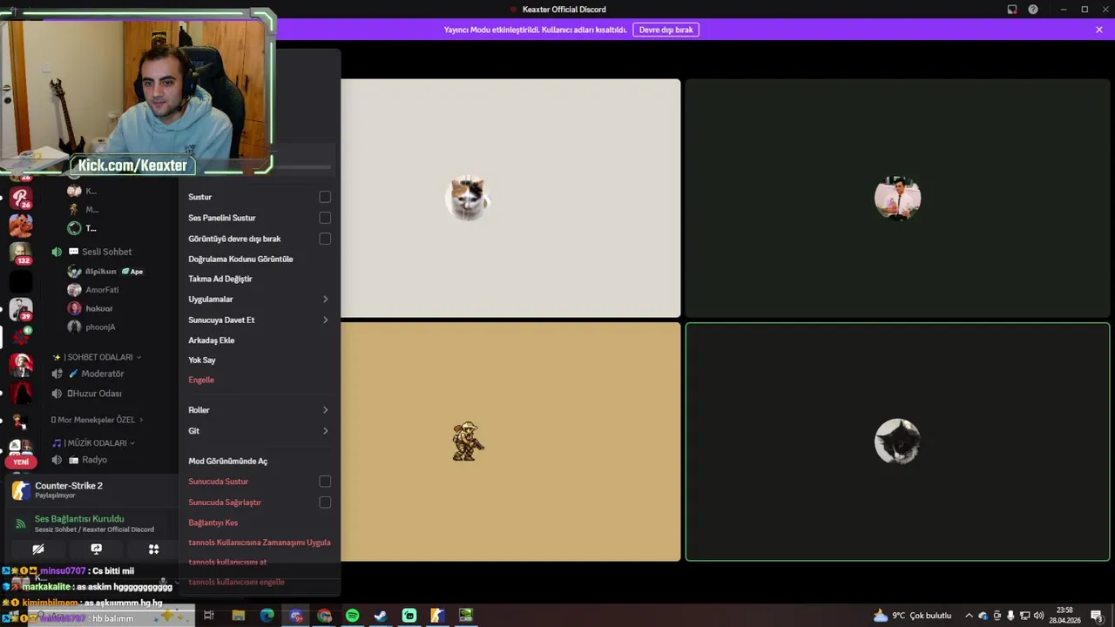Tick the Sunucuda Sustur checkbox
Image resolution: width=1115 pixels, height=627 pixels.
point(325,482)
